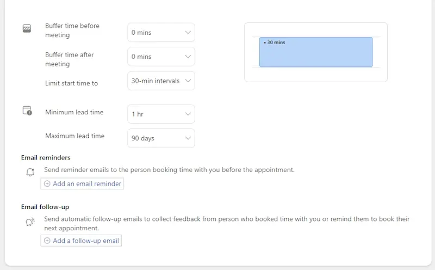Open the 'Buffer time before meeting' dropdown
The width and height of the screenshot is (435, 270).
click(161, 33)
